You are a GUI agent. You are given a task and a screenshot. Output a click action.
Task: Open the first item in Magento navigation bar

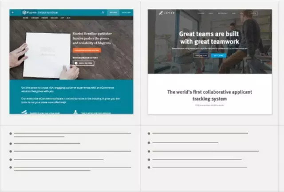tap(25, 19)
